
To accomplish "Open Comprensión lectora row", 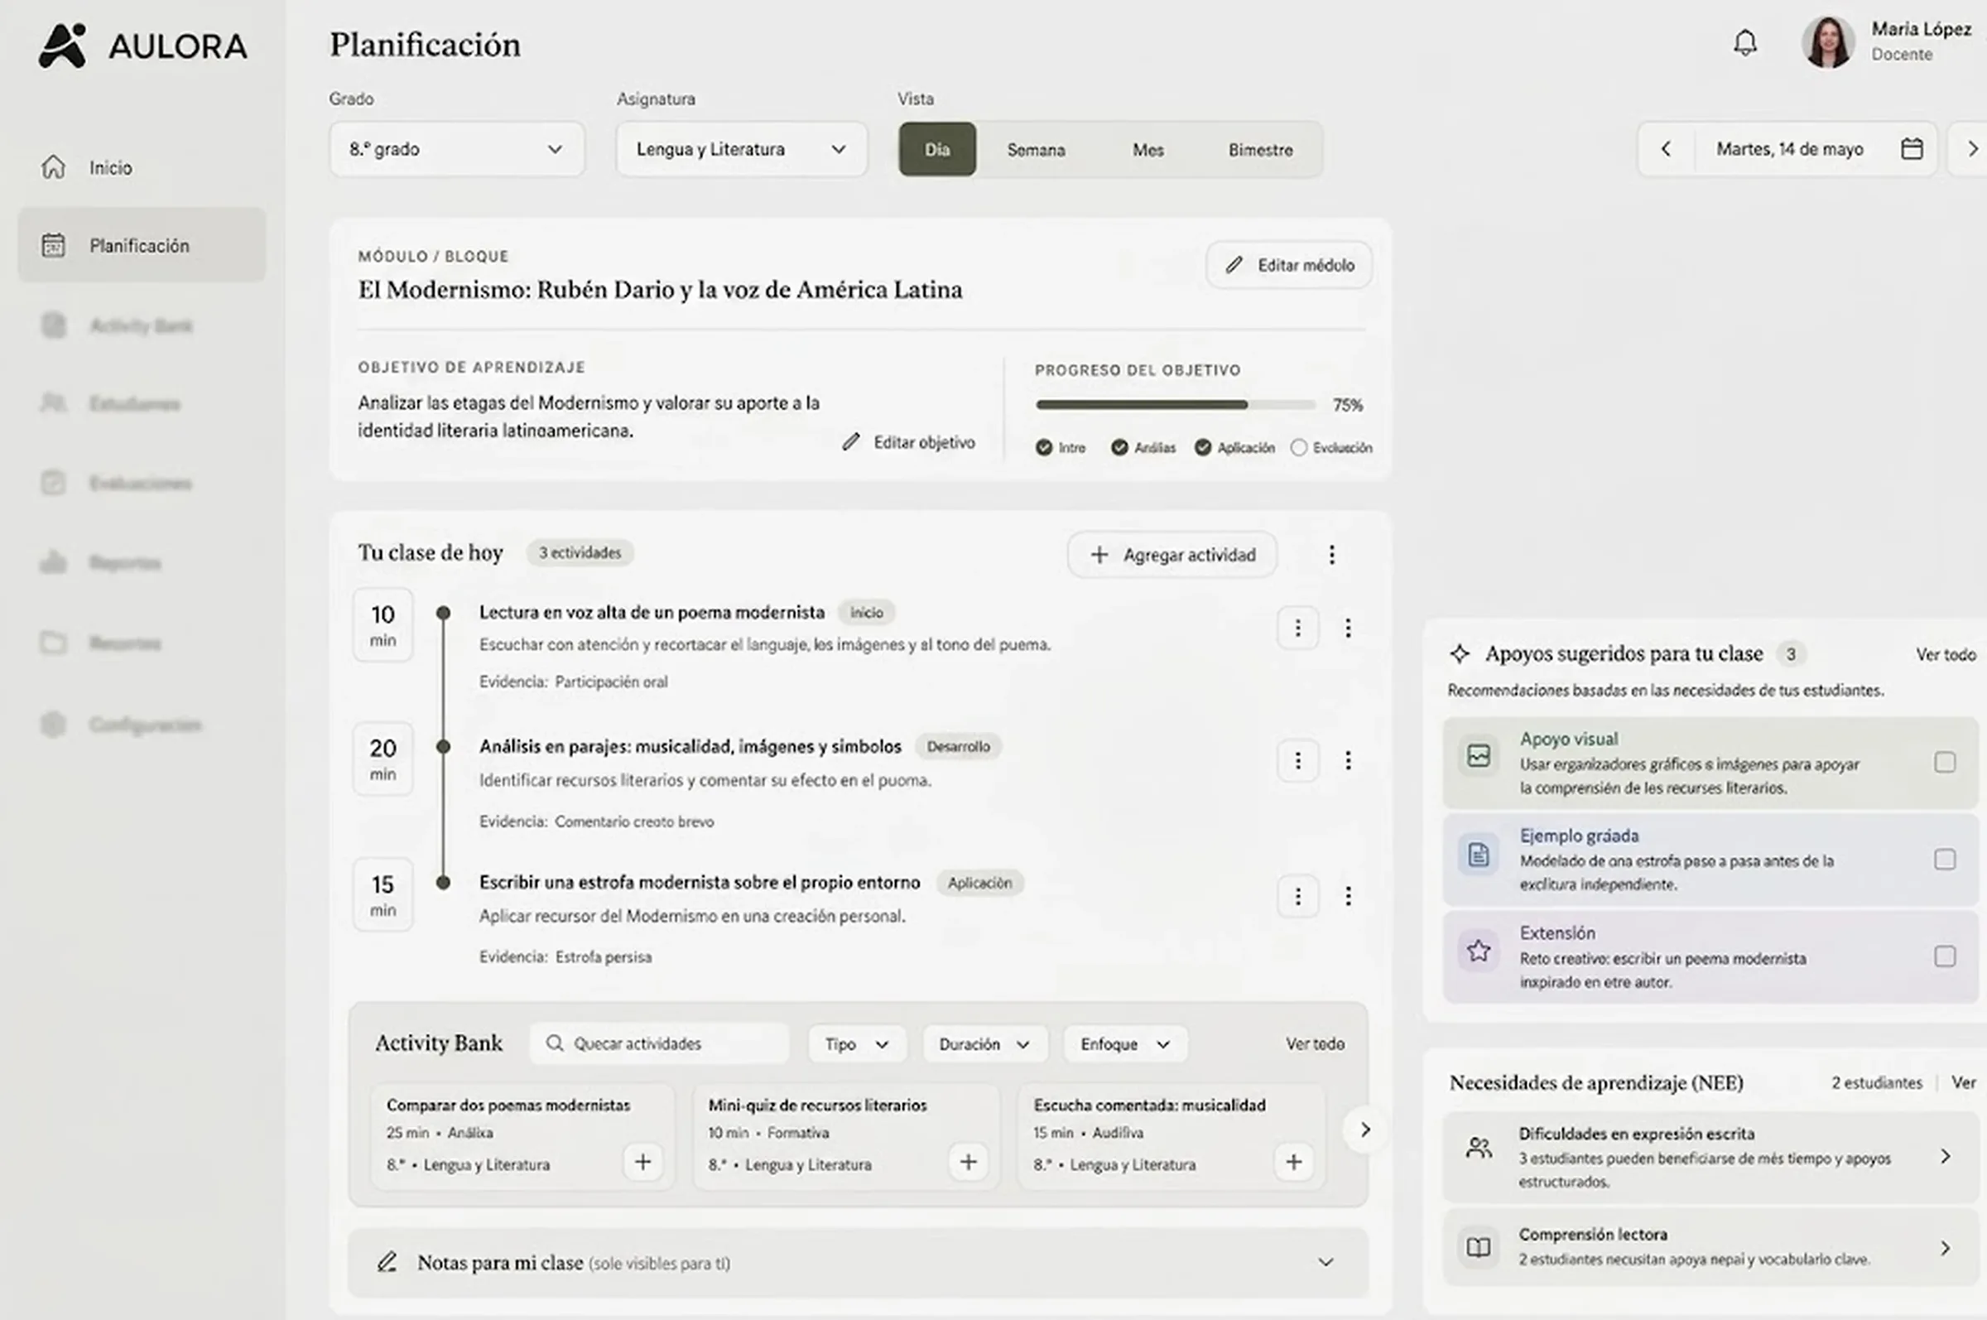I will click(x=1710, y=1247).
